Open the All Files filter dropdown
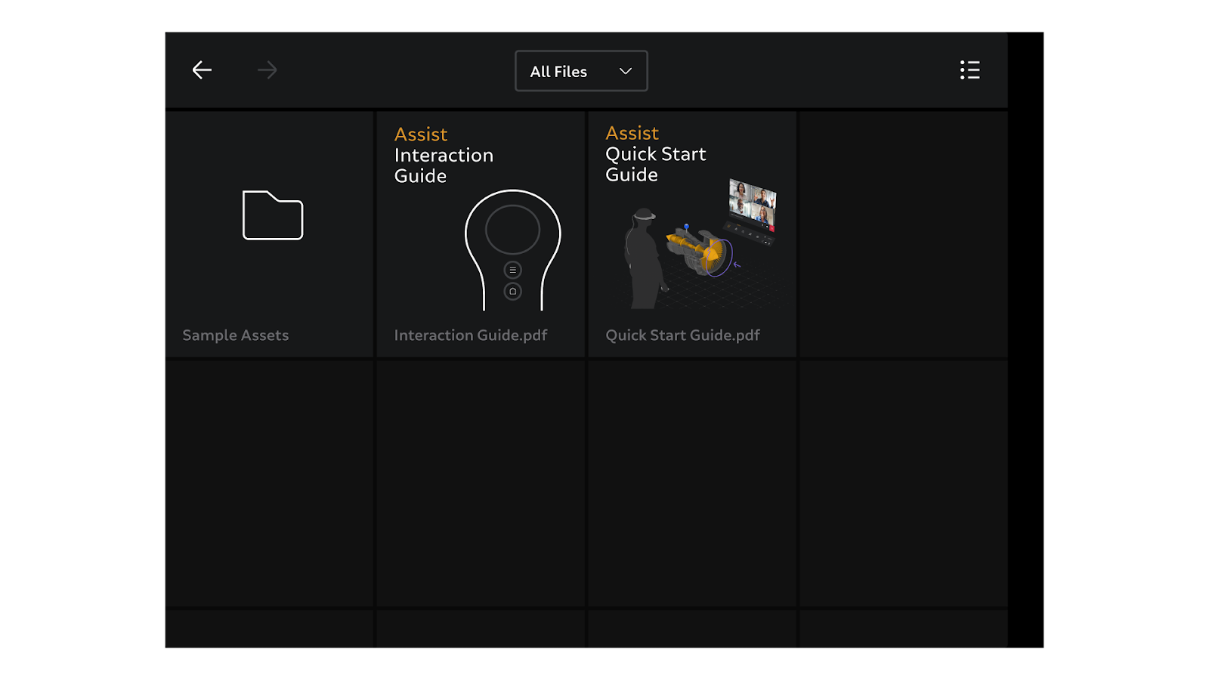Image resolution: width=1209 pixels, height=680 pixels. 580,71
